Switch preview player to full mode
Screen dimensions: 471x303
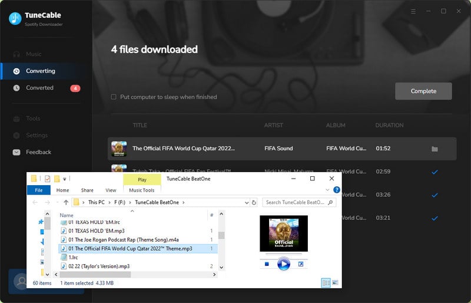(x=301, y=264)
